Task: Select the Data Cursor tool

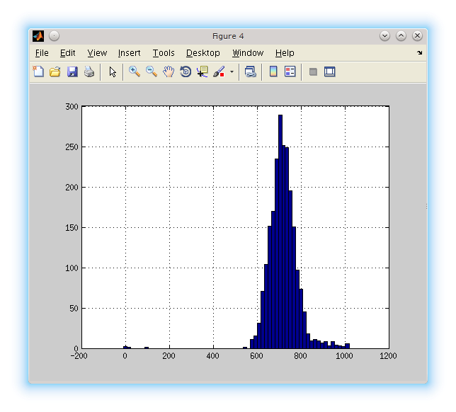Action: (203, 71)
